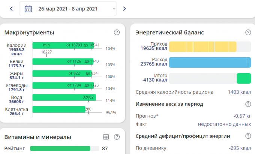Select the Вода progress bar
This screenshot has width=255, height=154.
tap(64, 98)
